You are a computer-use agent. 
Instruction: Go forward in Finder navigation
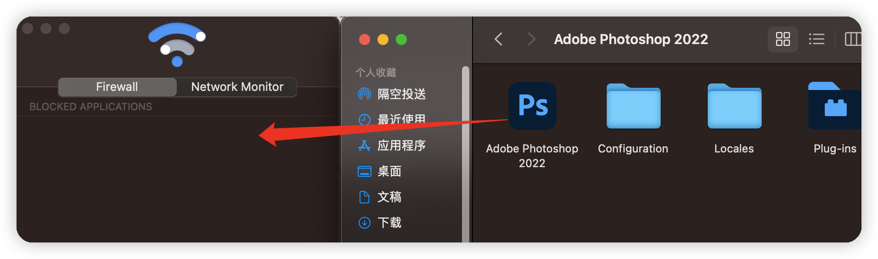(x=531, y=39)
